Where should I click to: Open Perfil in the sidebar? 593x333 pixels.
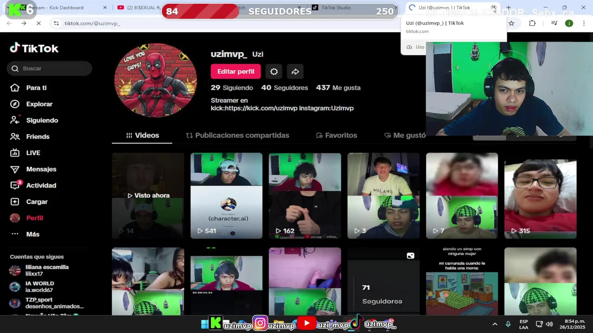26,218
